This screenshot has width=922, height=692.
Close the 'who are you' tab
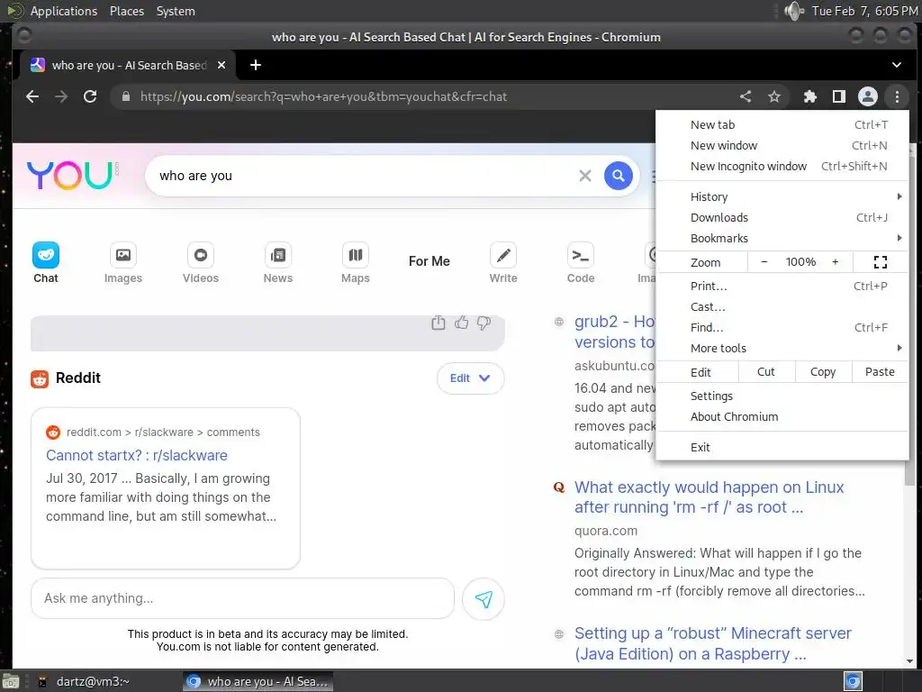pos(221,65)
